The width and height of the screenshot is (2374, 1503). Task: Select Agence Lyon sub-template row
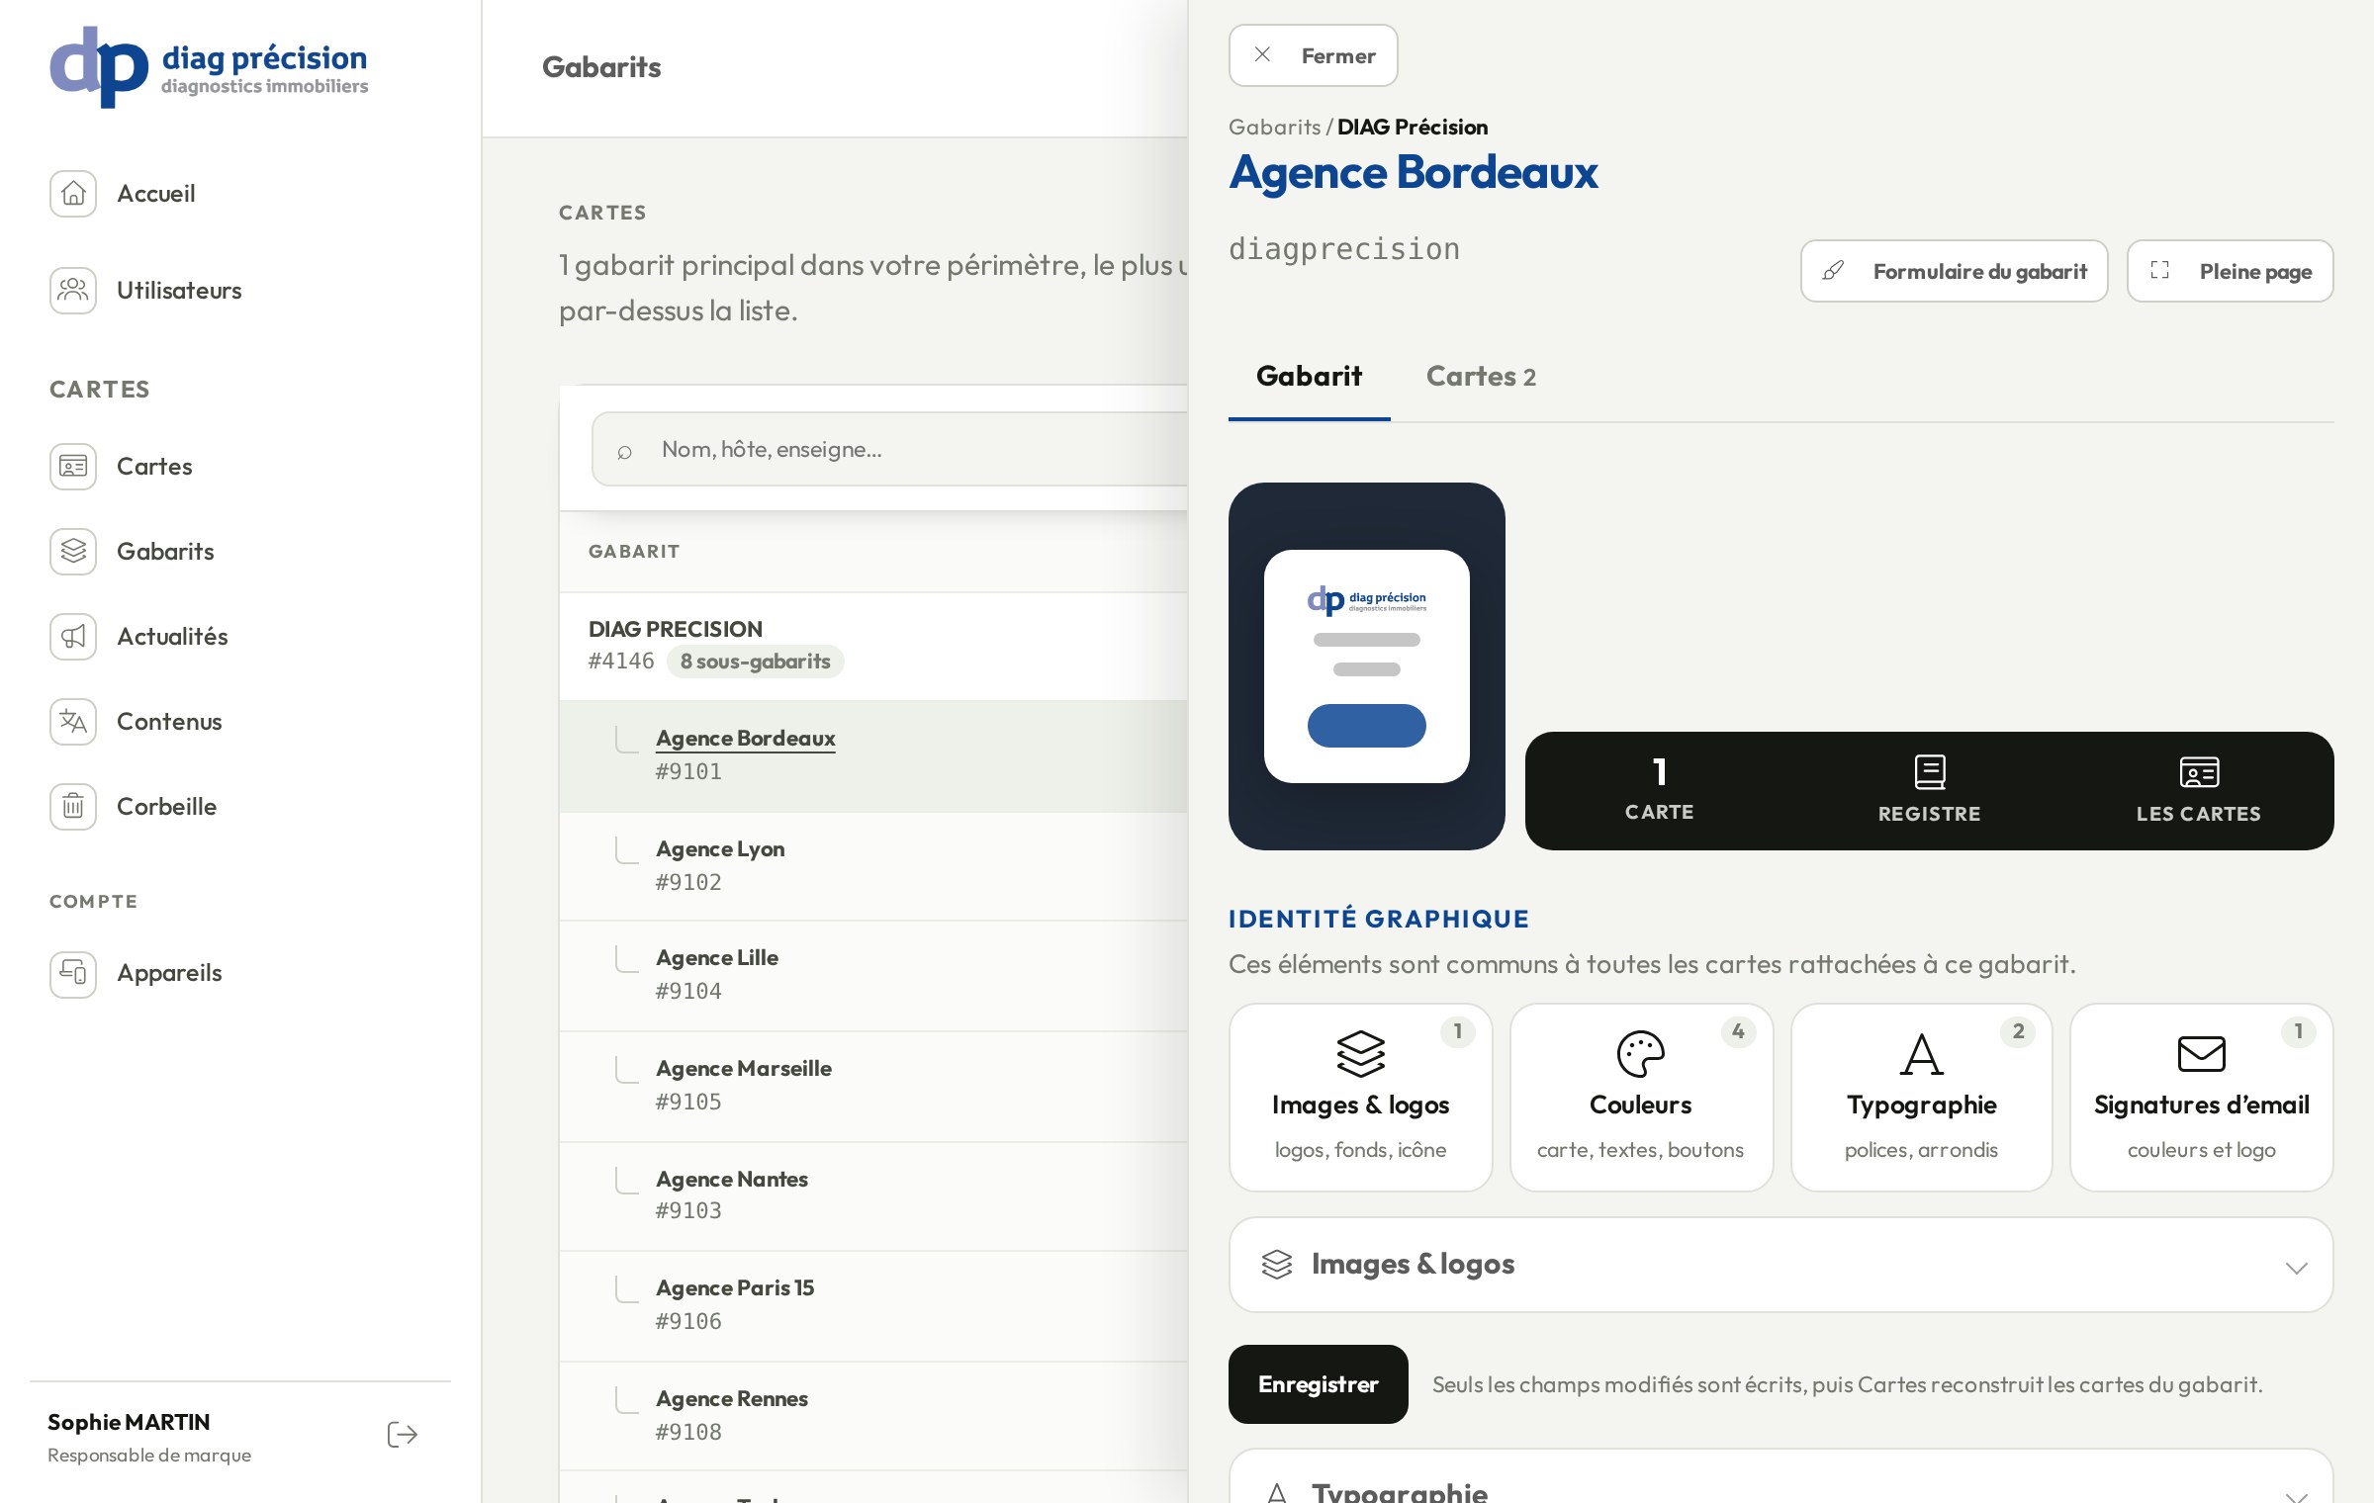coord(874,866)
